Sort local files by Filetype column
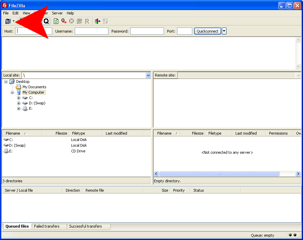303x240 pixels. [x=86, y=133]
